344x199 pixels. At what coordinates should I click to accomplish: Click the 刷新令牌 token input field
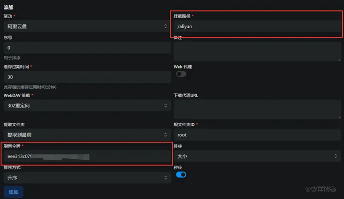(x=87, y=157)
